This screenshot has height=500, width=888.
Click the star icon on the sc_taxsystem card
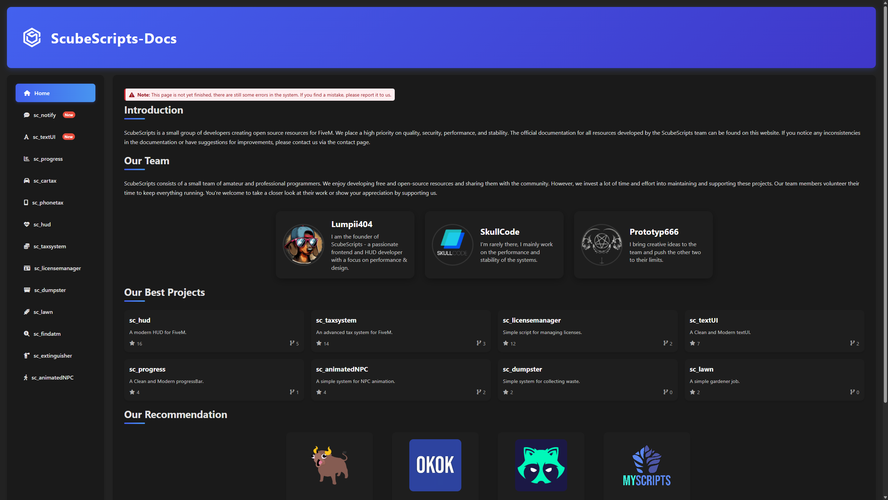319,343
